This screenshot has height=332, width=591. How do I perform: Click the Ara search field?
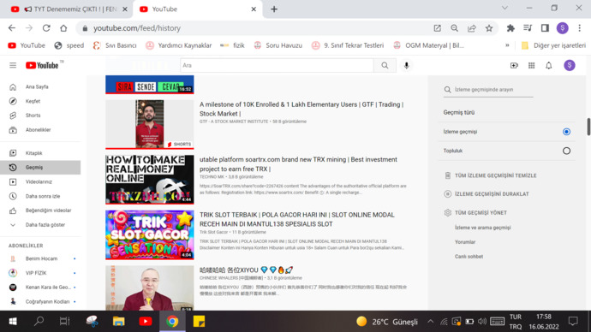pos(277,66)
